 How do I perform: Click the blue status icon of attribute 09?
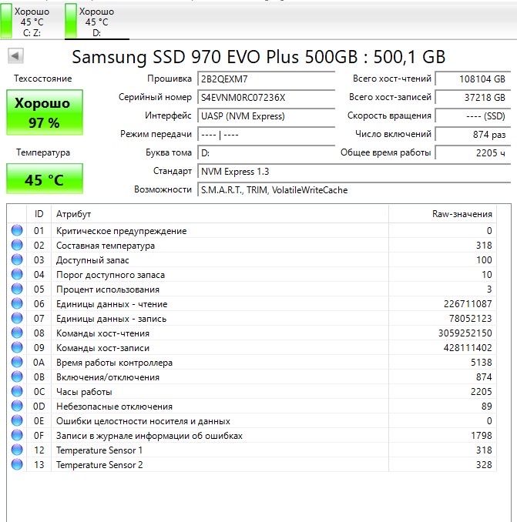coord(17,347)
